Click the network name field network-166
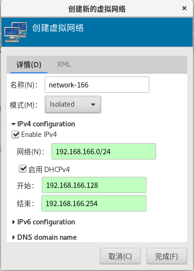The height and width of the screenshot is (271, 194). (97, 85)
